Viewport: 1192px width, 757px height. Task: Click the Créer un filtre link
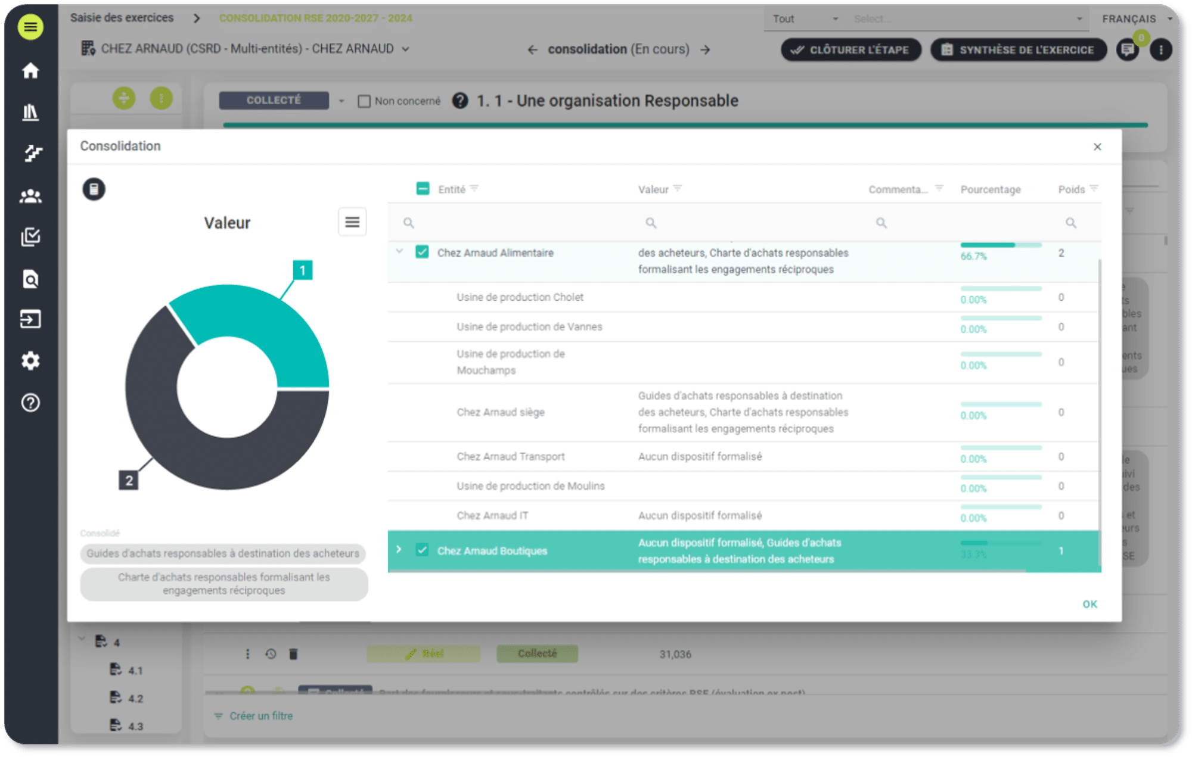point(254,716)
